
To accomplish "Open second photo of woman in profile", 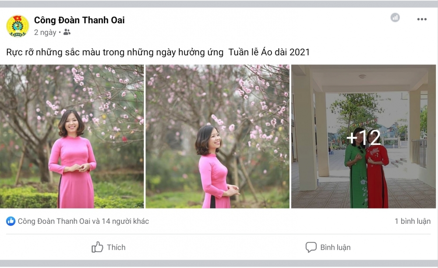I will pos(218,137).
